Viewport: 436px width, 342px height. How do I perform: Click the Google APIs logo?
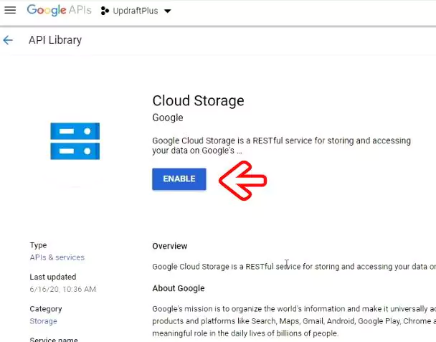[60, 11]
